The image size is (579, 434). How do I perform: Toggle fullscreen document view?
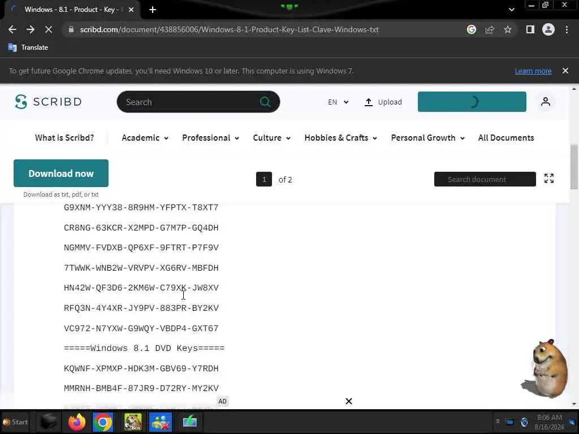coord(549,178)
